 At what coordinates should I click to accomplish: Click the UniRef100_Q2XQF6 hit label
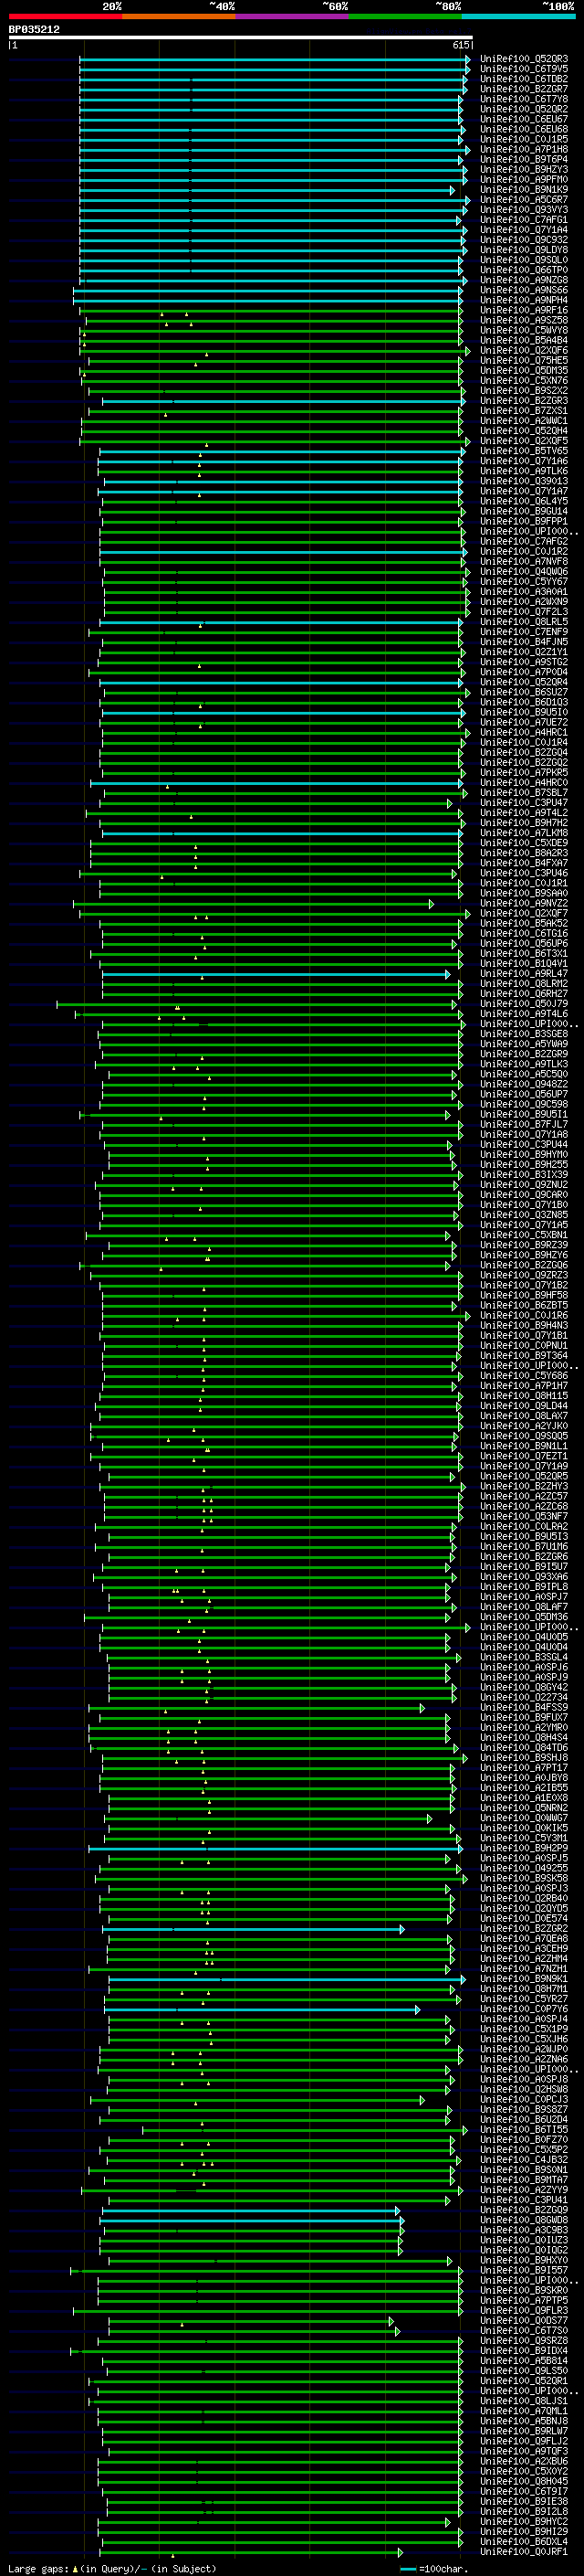click(524, 350)
